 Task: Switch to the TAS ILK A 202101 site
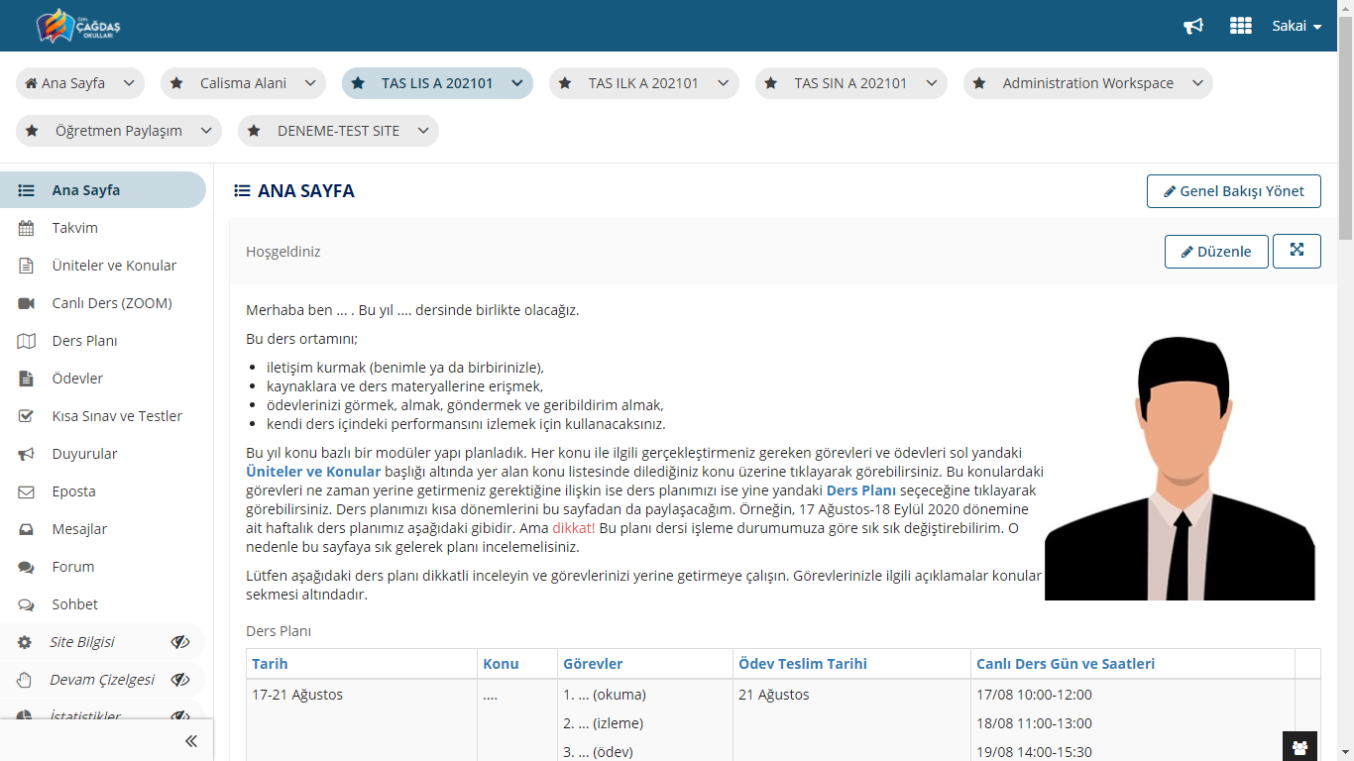[643, 83]
